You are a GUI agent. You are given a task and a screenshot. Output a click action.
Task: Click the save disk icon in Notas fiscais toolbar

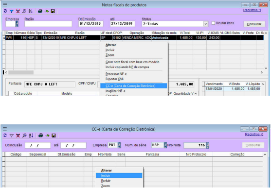point(53,11)
